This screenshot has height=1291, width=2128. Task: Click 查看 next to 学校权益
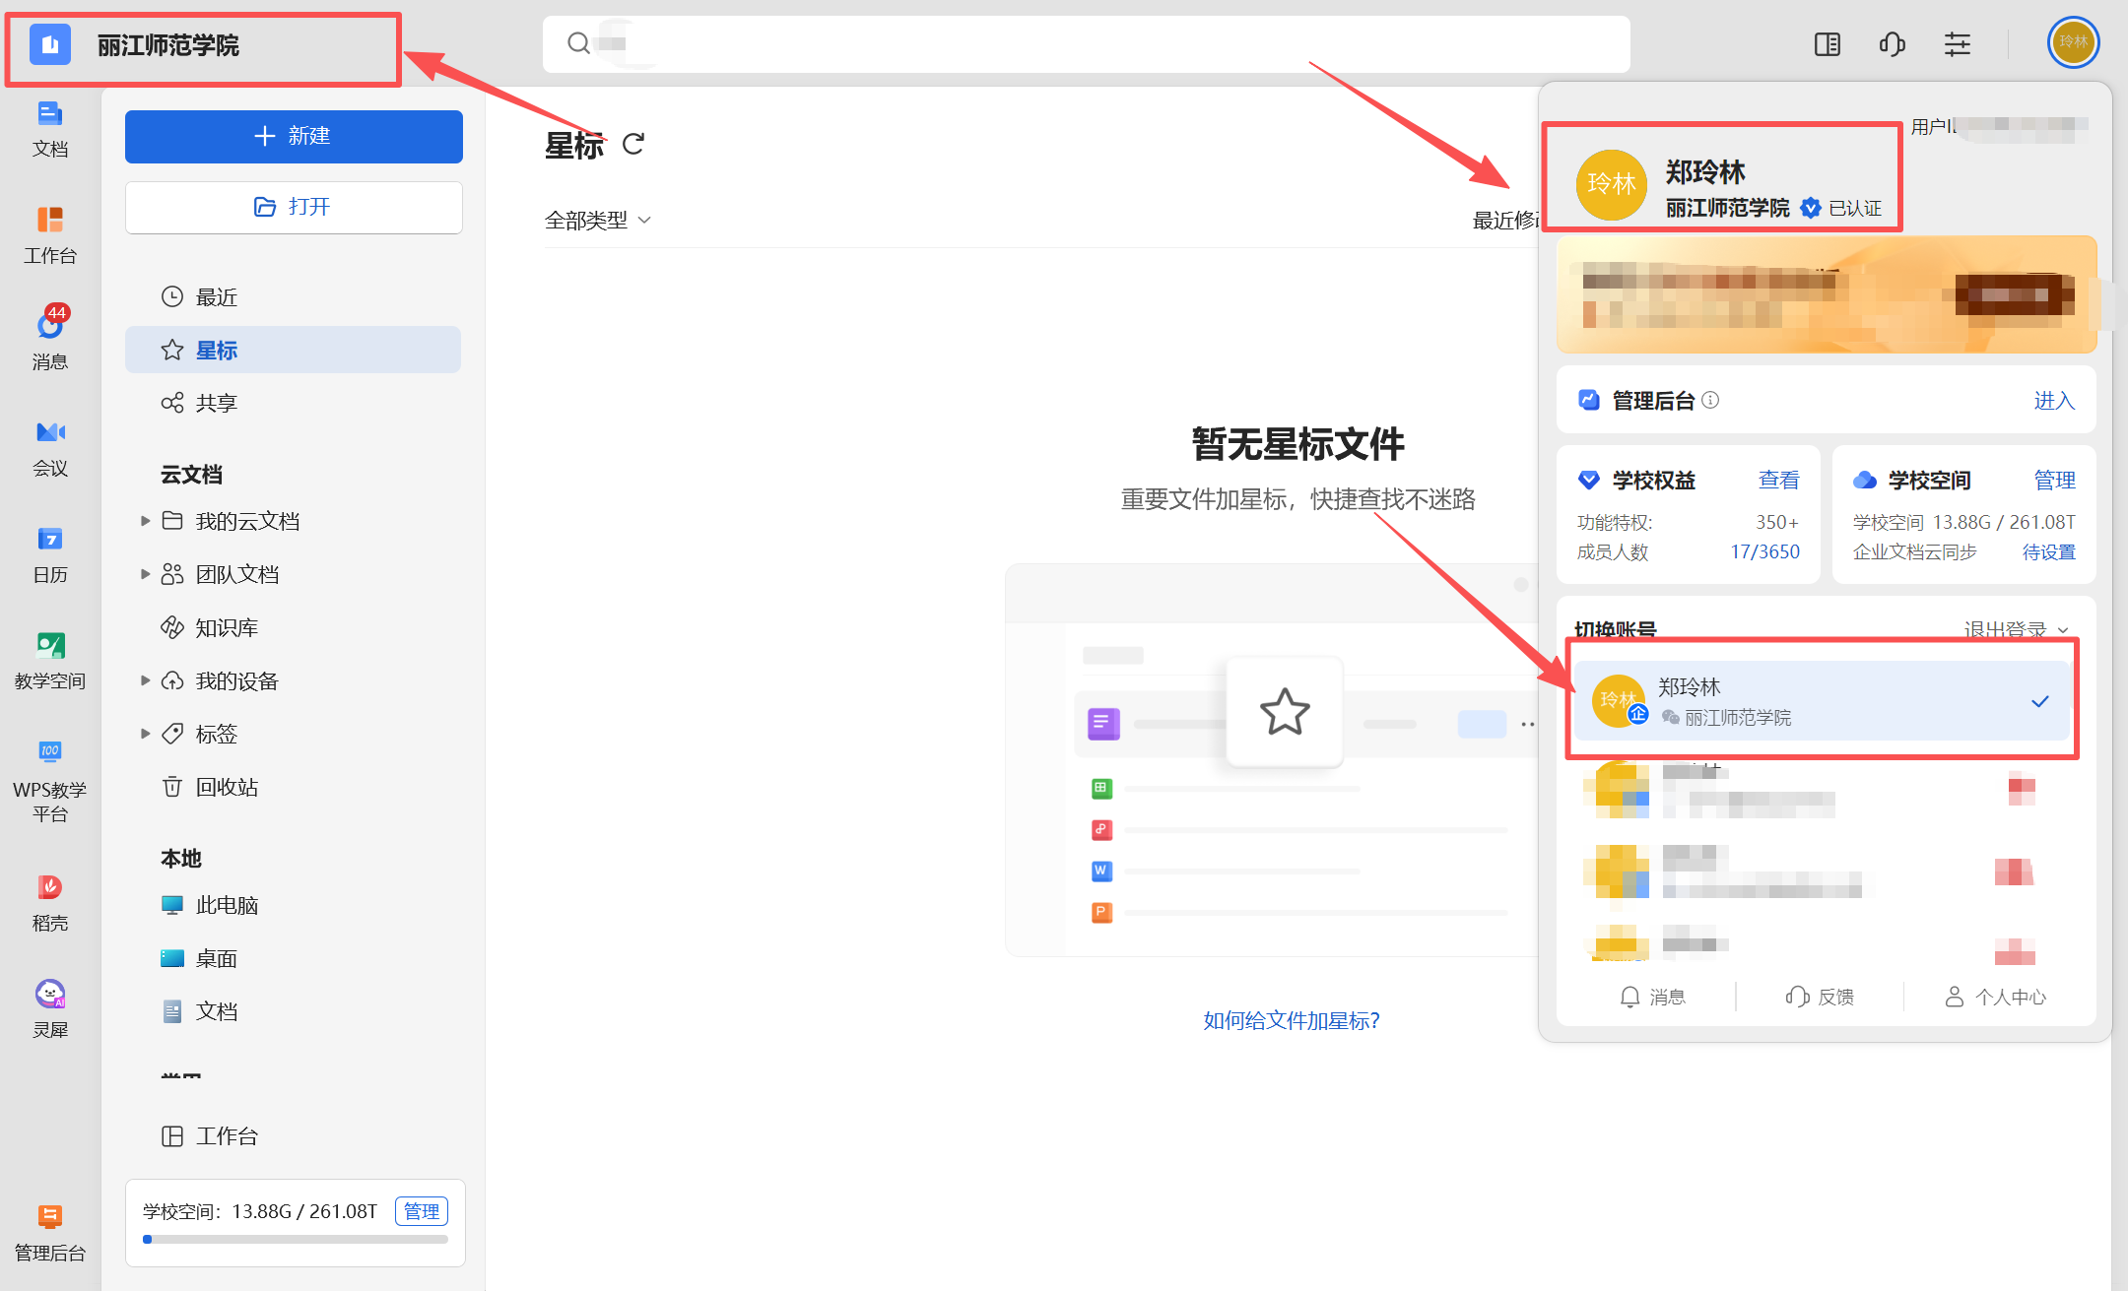coord(1778,480)
